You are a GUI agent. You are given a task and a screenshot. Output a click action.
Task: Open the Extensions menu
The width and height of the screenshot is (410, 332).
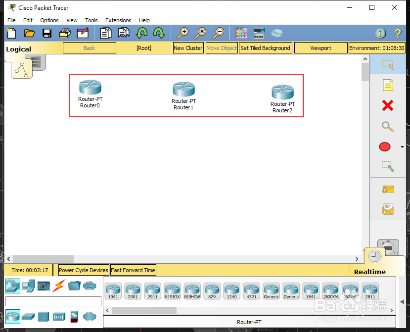pyautogui.click(x=118, y=20)
